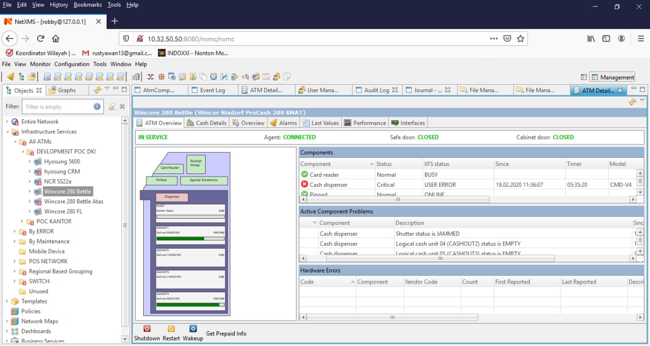Open ATM Details view menu triangle
Screen dimensions: 650x346
(642, 100)
